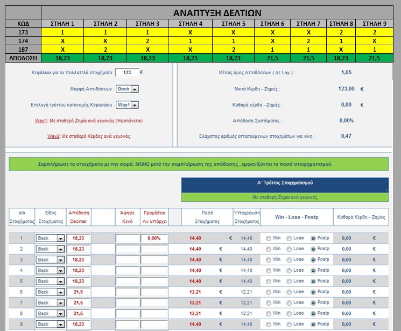Select Postp radio for bet row 2

[x=313, y=249]
